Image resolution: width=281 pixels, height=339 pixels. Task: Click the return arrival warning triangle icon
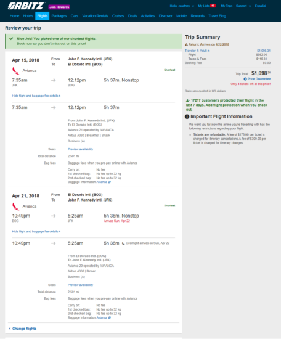coord(186,44)
